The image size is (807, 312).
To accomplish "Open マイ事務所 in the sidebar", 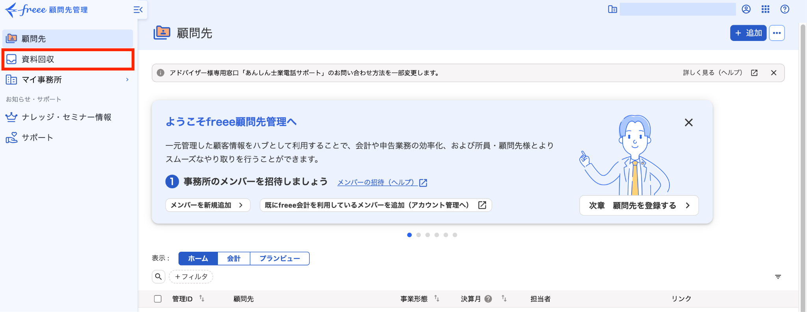I will point(68,80).
